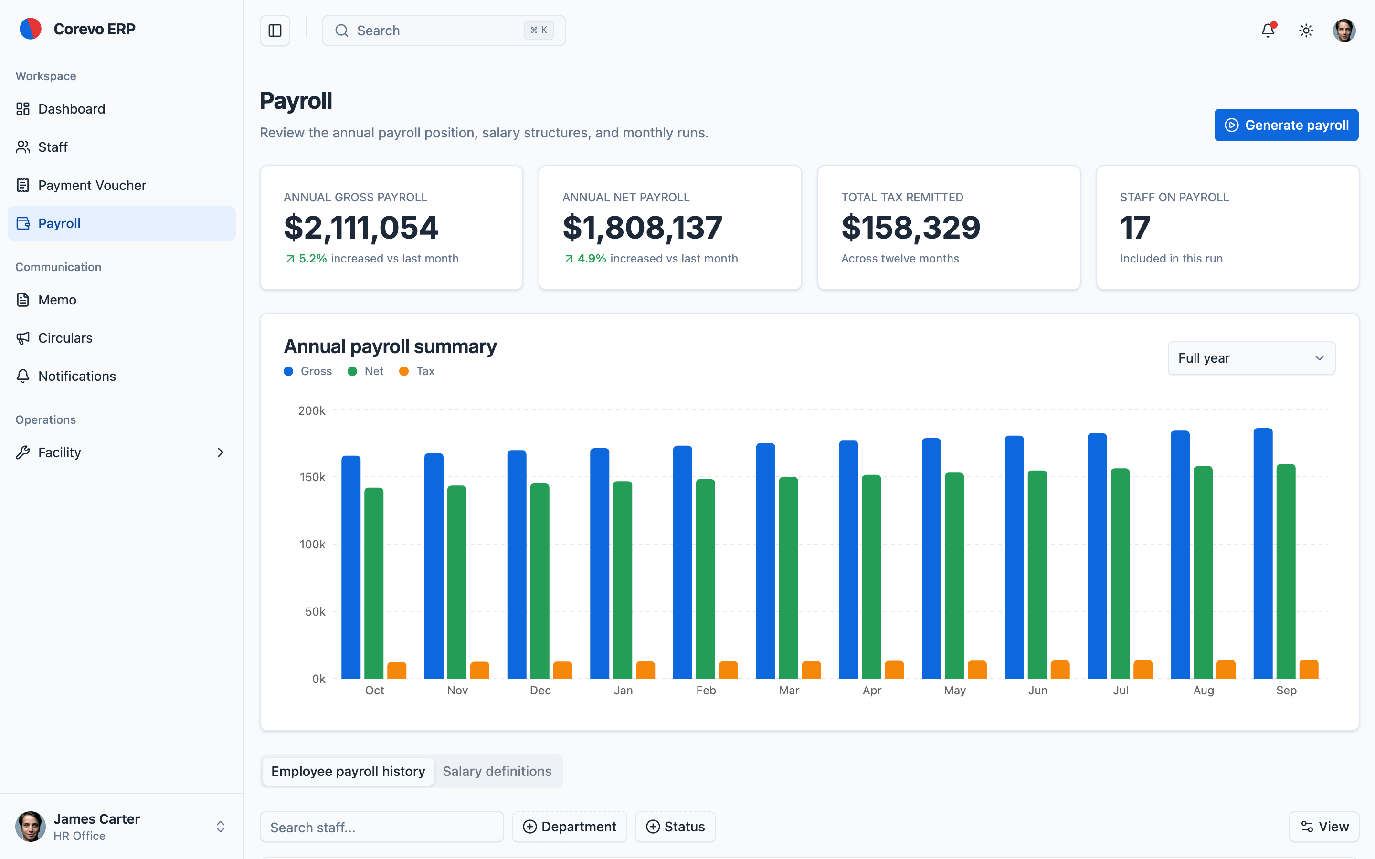Focus the top Search field
Viewport: 1375px width, 859px height.
click(x=443, y=31)
